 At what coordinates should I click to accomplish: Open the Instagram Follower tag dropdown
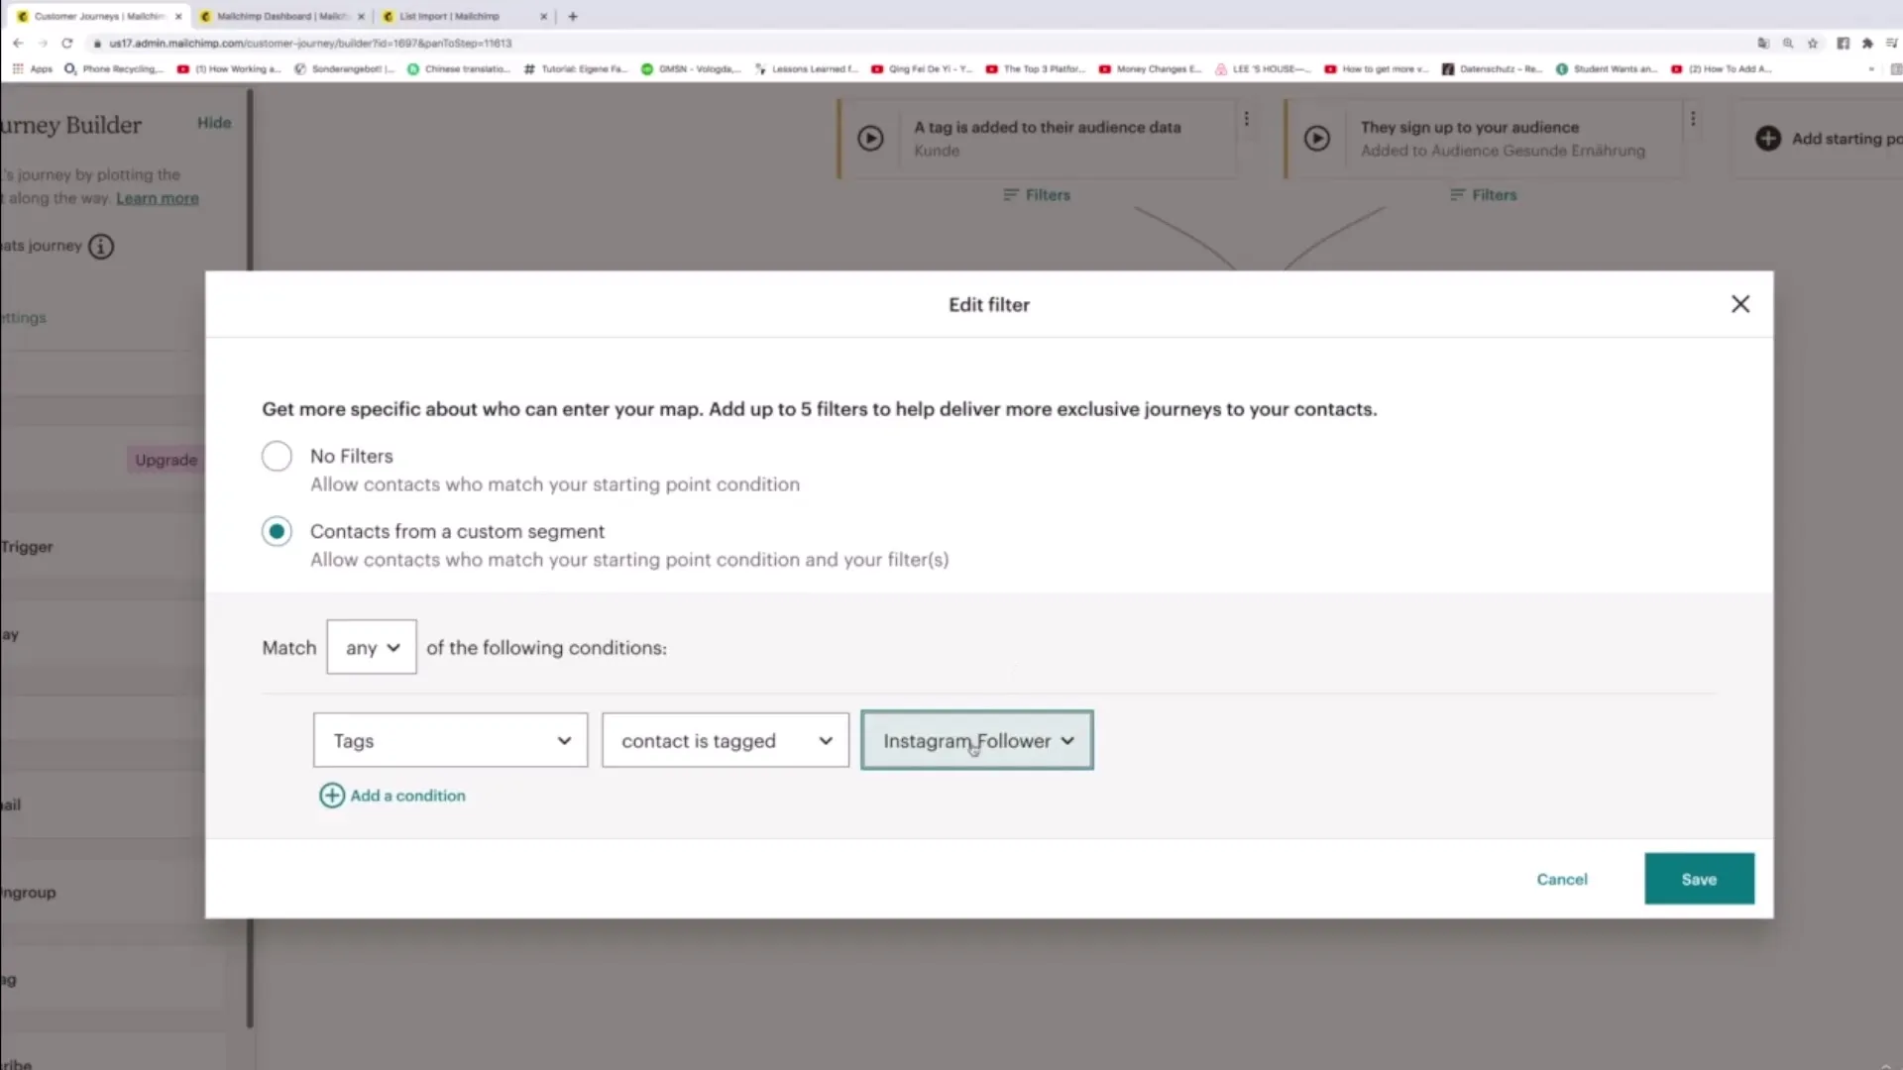coord(977,741)
